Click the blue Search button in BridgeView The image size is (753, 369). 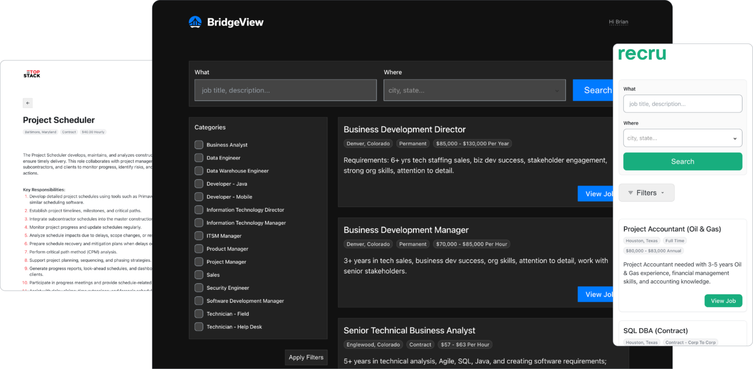coord(592,90)
